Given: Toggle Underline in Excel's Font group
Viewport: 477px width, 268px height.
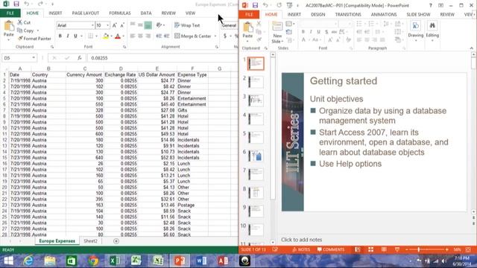Looking at the screenshot, I should coord(75,36).
